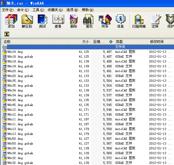This screenshot has height=165, width=174.
Task: Sort by Type (类型) column header
Action: click(x=130, y=42)
